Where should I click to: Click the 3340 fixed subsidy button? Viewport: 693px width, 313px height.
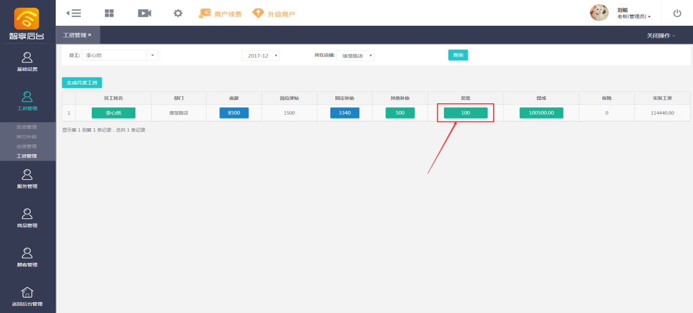pos(345,113)
